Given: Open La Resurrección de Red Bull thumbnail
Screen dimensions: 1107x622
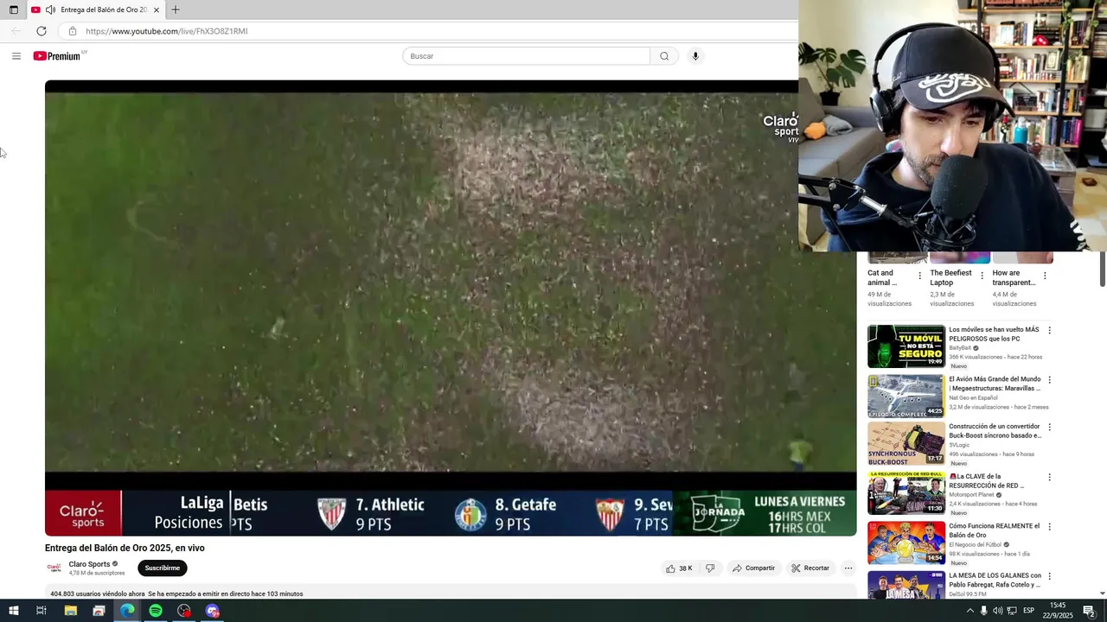Looking at the screenshot, I should tap(906, 492).
